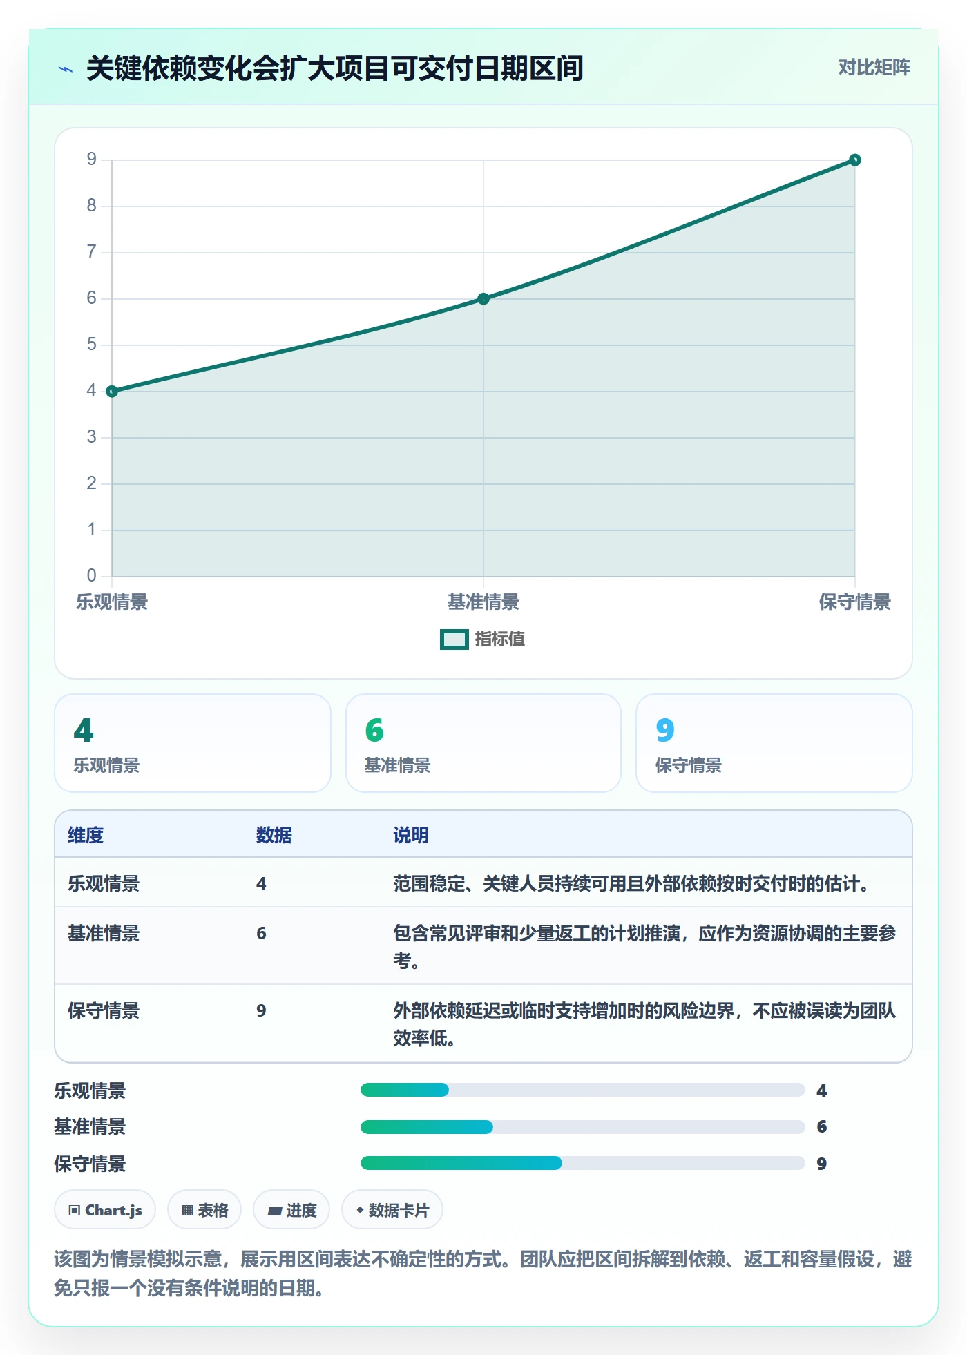Select the 基准情景 data point on chart
This screenshot has width=967, height=1355.
(483, 299)
